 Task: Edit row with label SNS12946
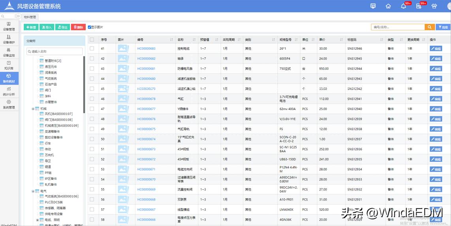pos(436,49)
